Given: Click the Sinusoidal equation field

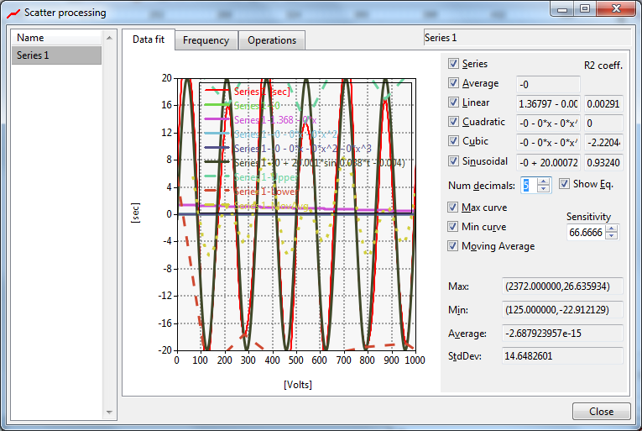Looking at the screenshot, I should pyautogui.click(x=548, y=162).
